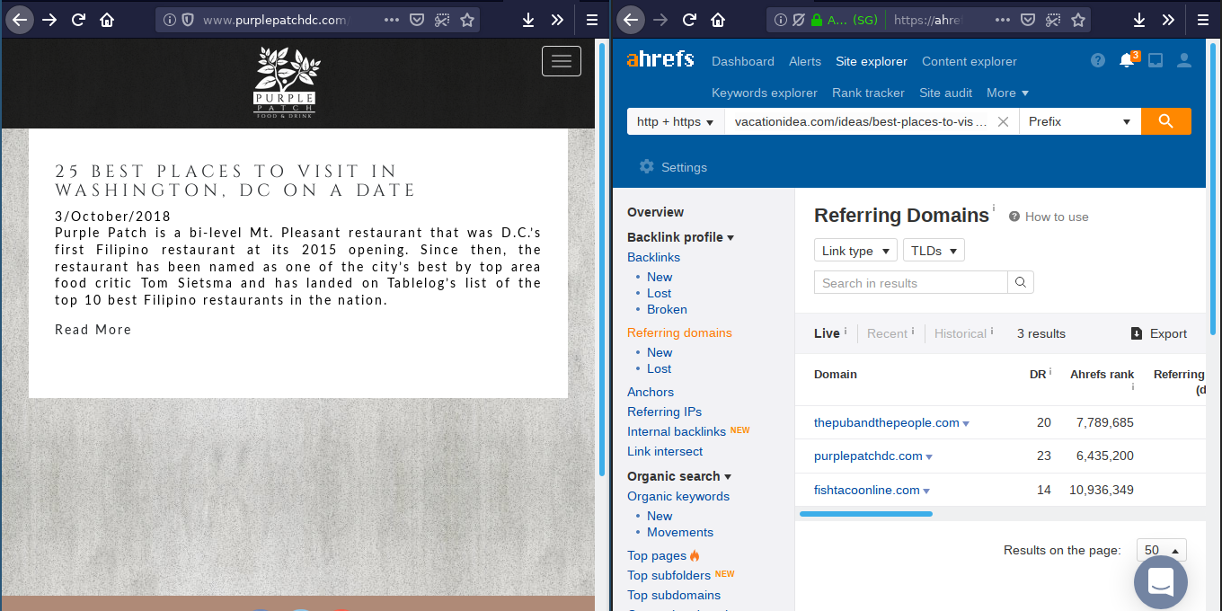This screenshot has width=1222, height=611.
Task: Open the Intercom chat bubble
Action: pyautogui.click(x=1161, y=581)
